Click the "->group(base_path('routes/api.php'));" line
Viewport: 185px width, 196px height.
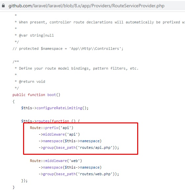click(x=79, y=147)
